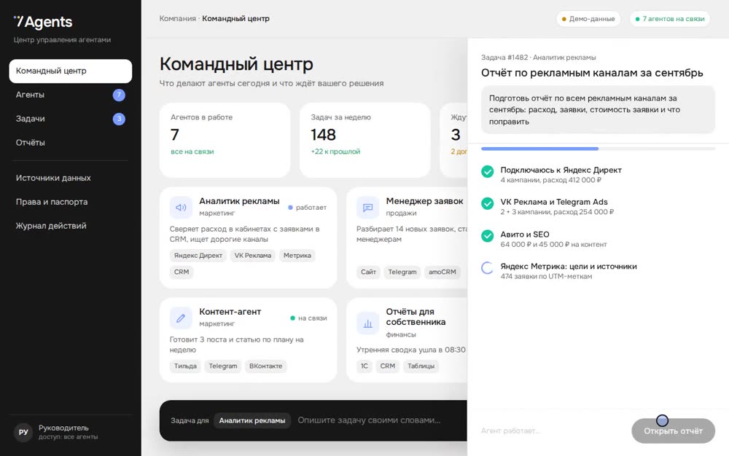Viewport: 729px width, 456px height.
Task: Click the Контент-агент pencil icon
Action: (181, 318)
